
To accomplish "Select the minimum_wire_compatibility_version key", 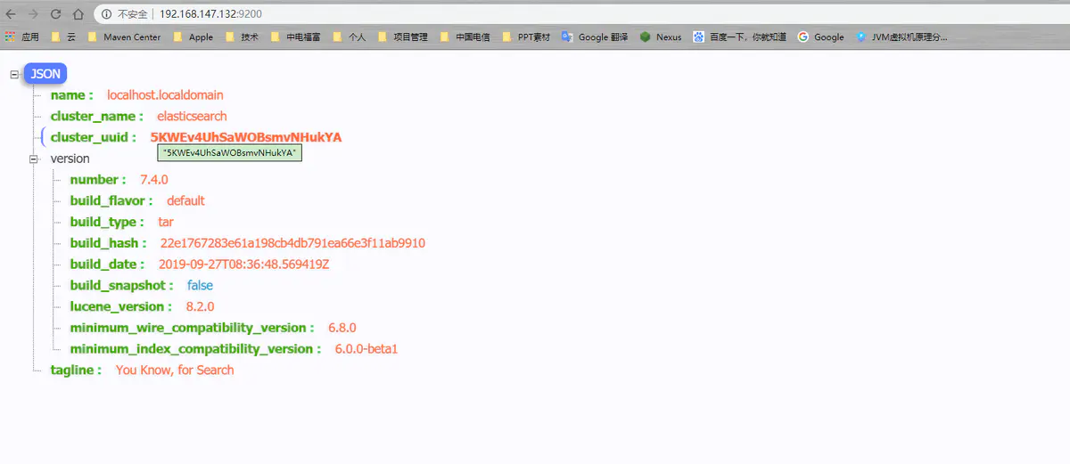I will coord(193,328).
